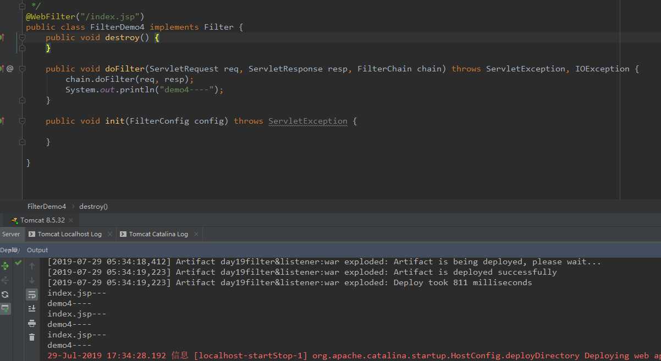The image size is (661, 361).
Task: Click the destroy method name
Action: coord(122,37)
